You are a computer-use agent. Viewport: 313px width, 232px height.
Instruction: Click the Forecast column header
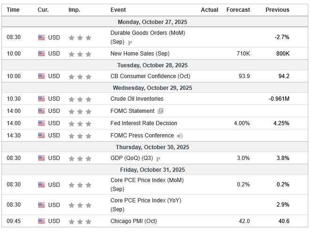(x=238, y=10)
